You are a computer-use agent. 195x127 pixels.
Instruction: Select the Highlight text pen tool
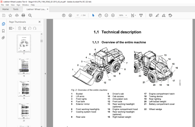[157, 15]
